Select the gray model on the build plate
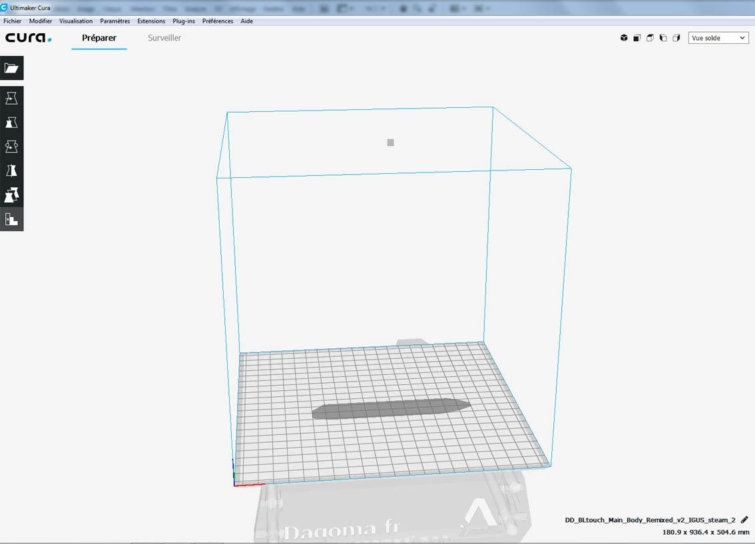The width and height of the screenshot is (755, 544). click(391, 409)
